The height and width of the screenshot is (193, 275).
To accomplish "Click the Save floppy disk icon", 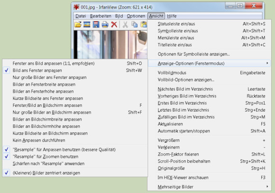I will click(96, 25).
